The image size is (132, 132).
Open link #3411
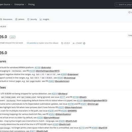click(33, 131)
